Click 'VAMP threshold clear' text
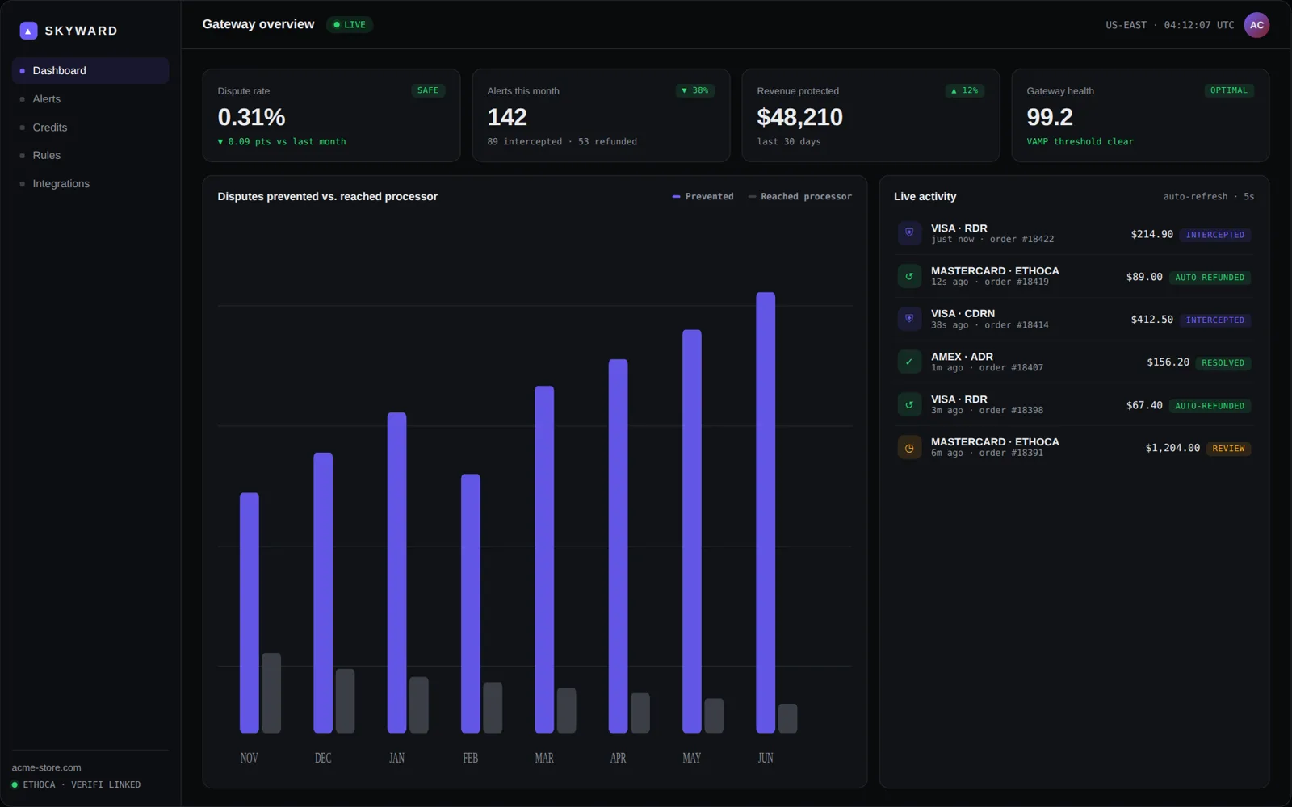 1080,141
